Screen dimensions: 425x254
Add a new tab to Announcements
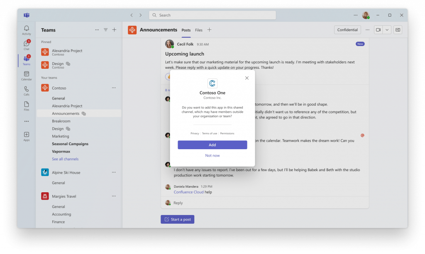[x=209, y=30]
